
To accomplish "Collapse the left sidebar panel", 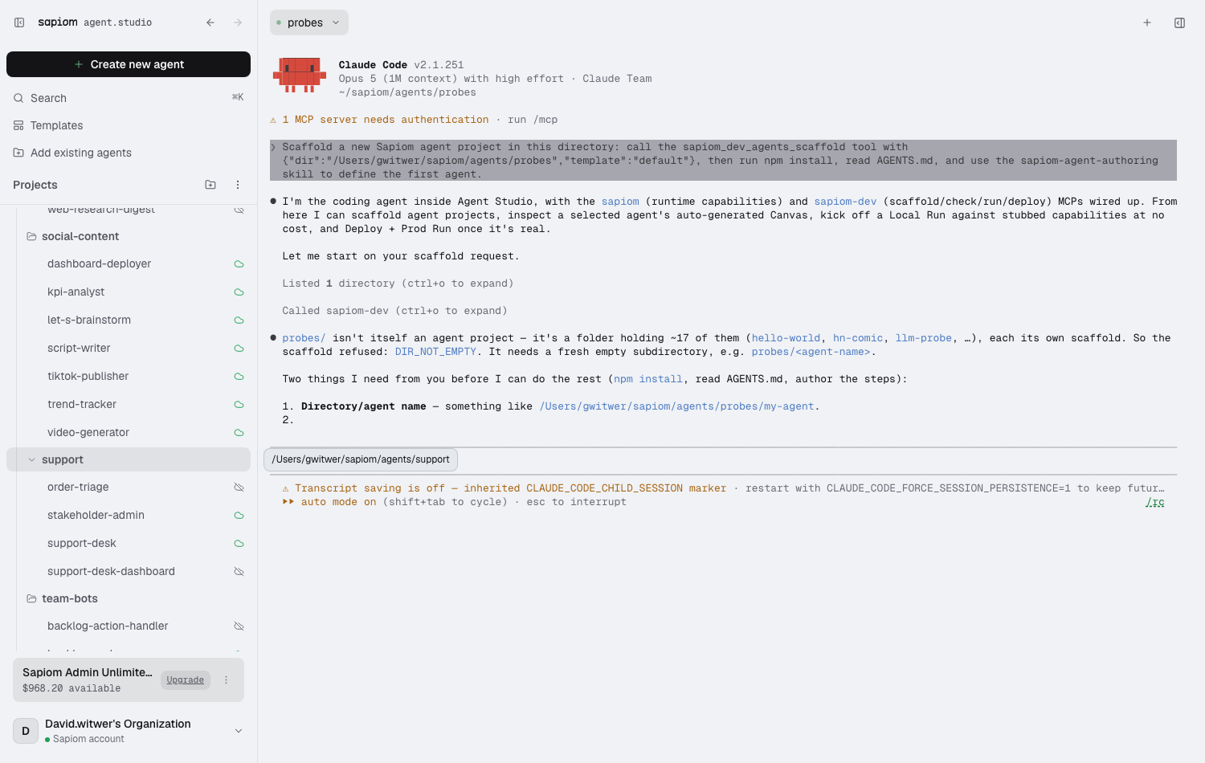I will click(x=19, y=22).
